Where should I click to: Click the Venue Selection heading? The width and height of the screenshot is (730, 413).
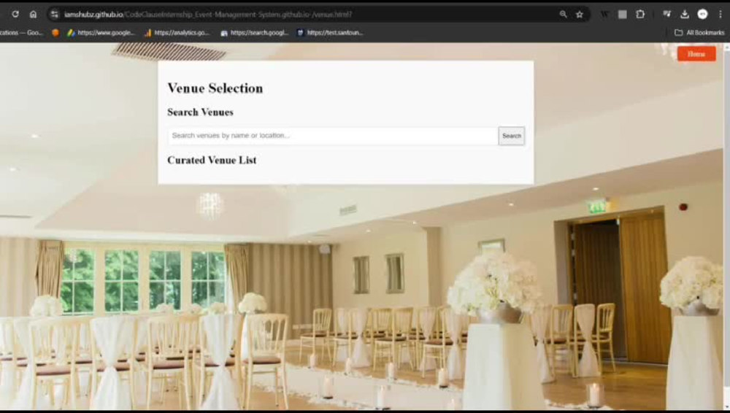point(215,88)
